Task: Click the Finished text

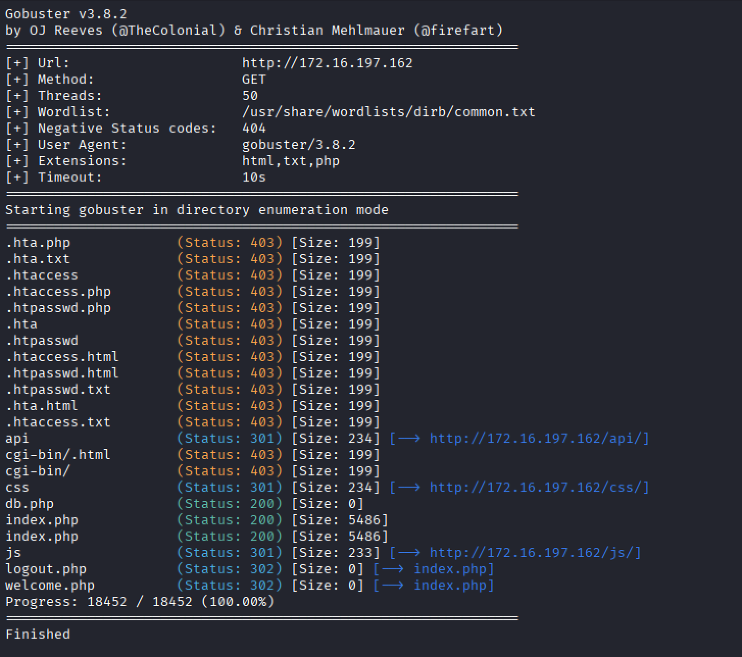Action: click(38, 635)
